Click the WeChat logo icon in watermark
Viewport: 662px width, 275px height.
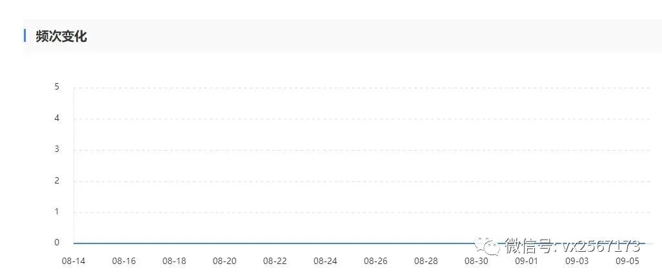[x=486, y=246]
